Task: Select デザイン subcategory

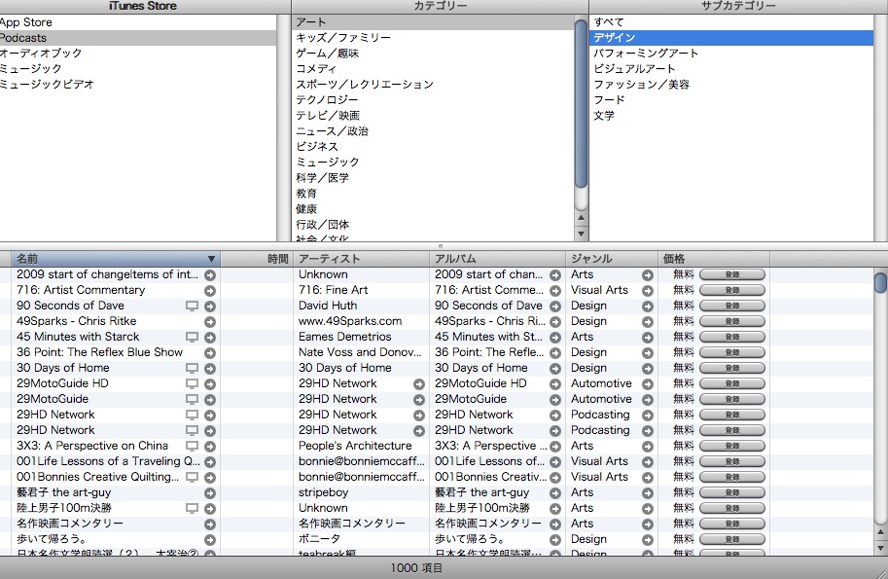Action: coord(731,37)
